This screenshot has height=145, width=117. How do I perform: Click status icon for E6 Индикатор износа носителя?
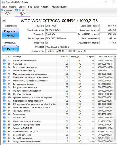(4, 121)
